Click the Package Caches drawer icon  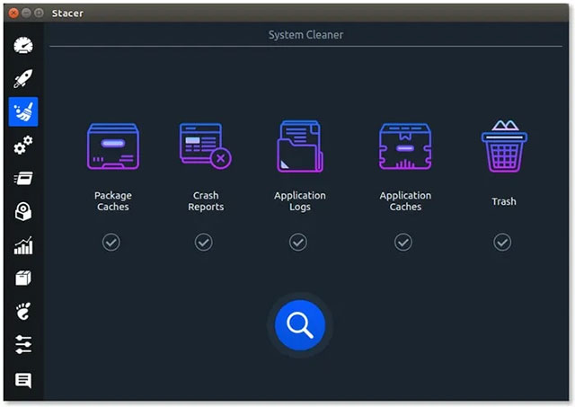[113, 146]
